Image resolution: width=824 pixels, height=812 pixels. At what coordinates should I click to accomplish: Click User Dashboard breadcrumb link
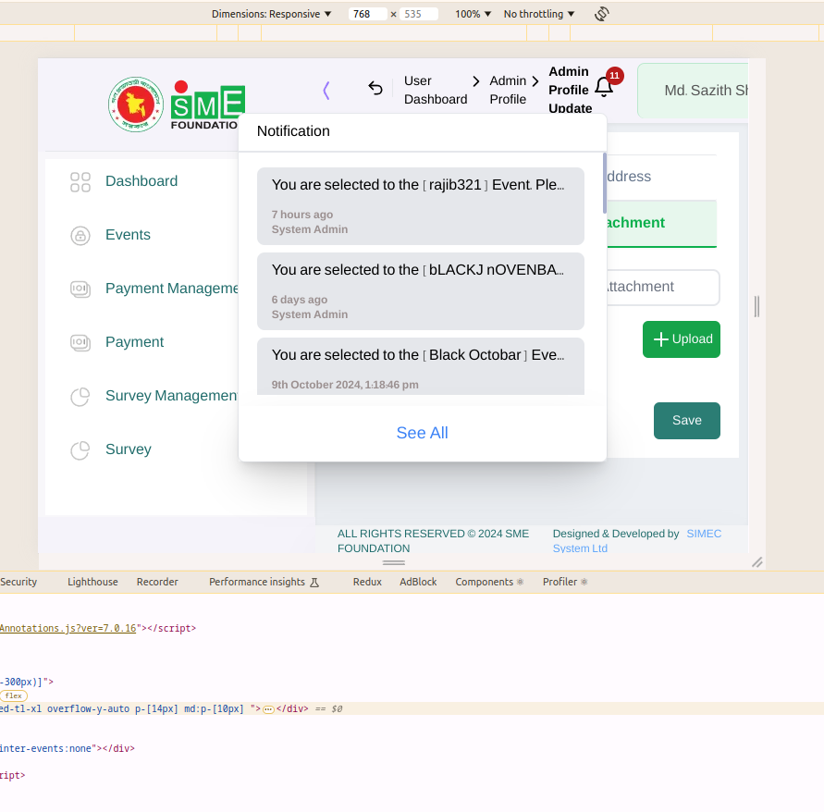pos(436,90)
